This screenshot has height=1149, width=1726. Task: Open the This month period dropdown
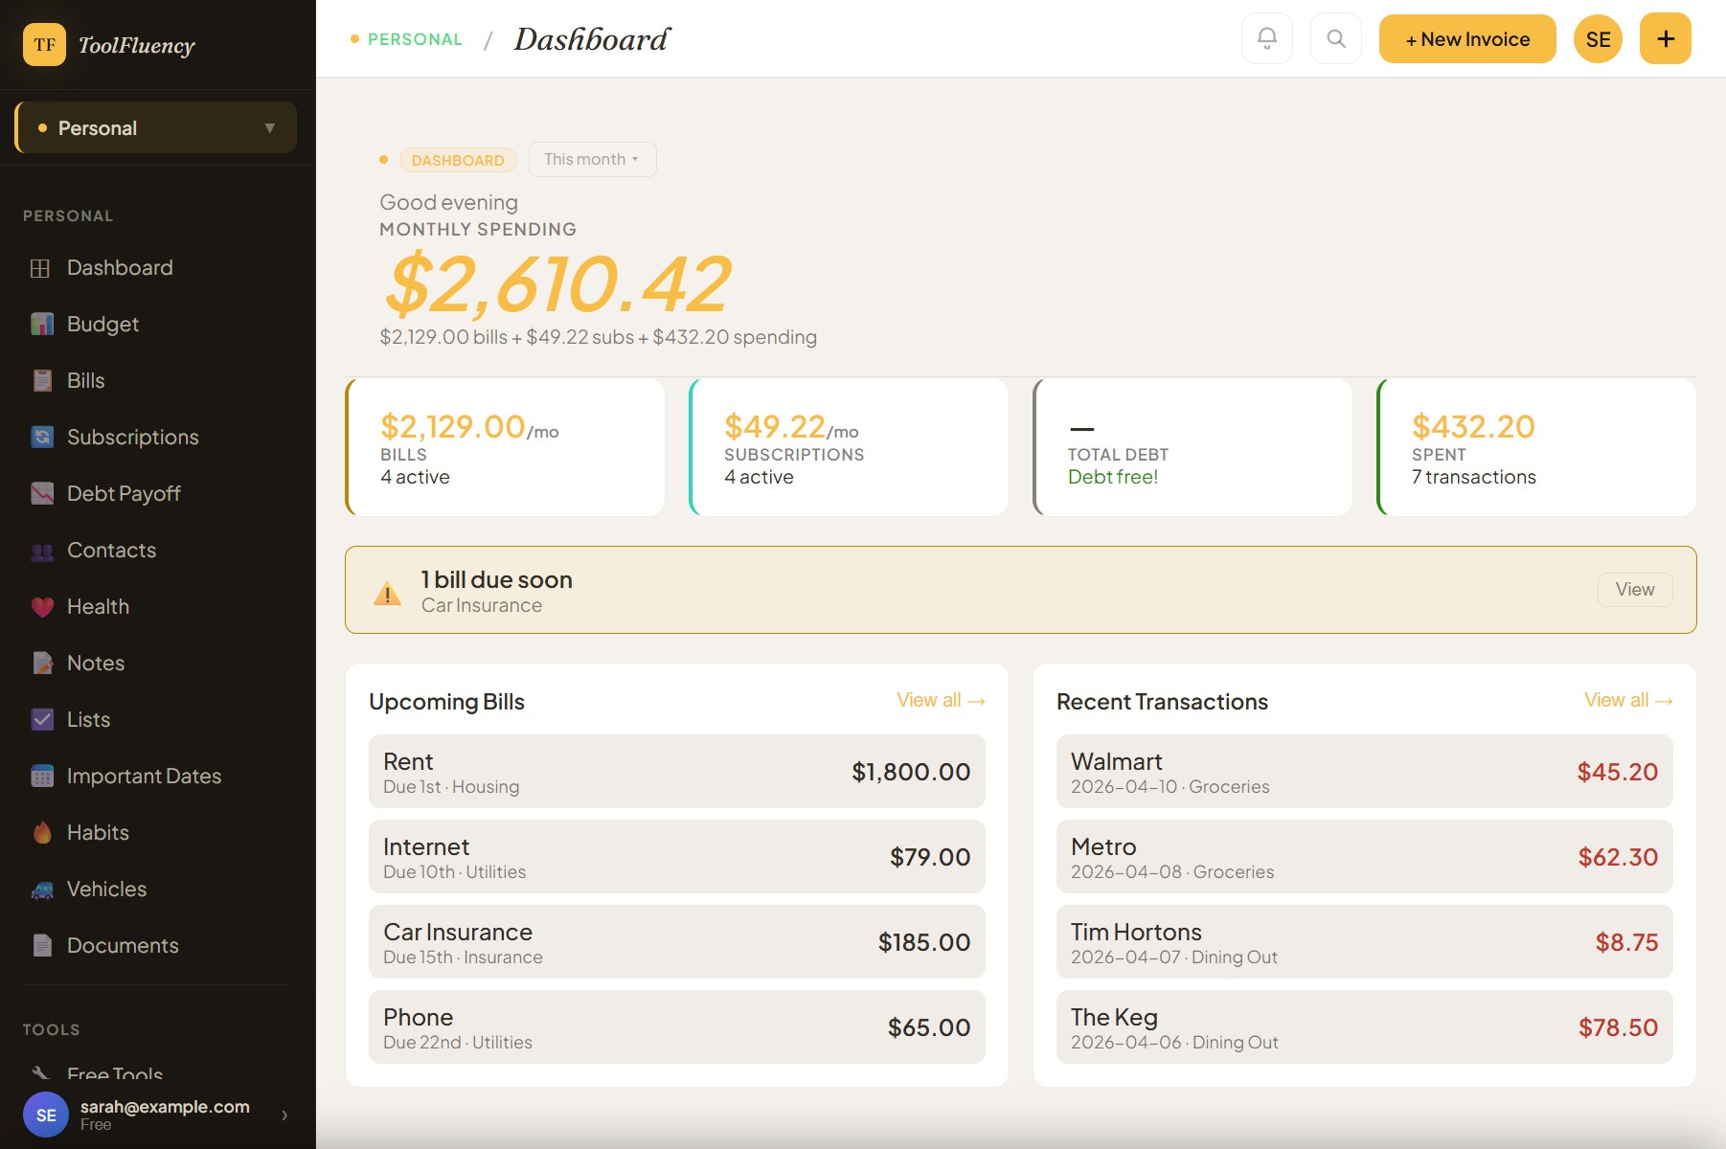pyautogui.click(x=592, y=160)
